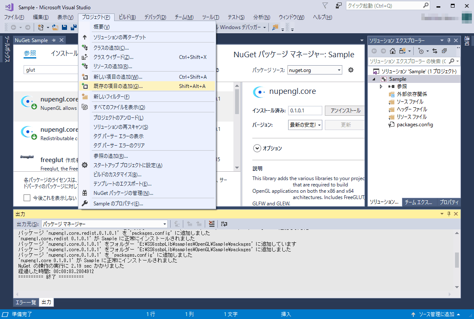Open document tab list dropdown arrow
This screenshot has height=319, width=474.
[x=362, y=40]
